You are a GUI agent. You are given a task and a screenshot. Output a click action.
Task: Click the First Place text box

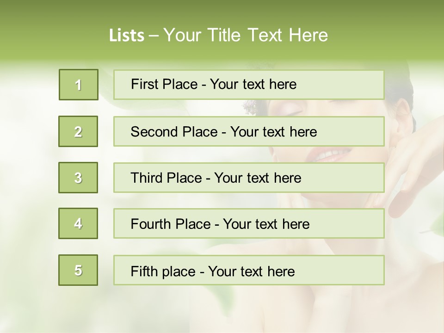click(248, 85)
